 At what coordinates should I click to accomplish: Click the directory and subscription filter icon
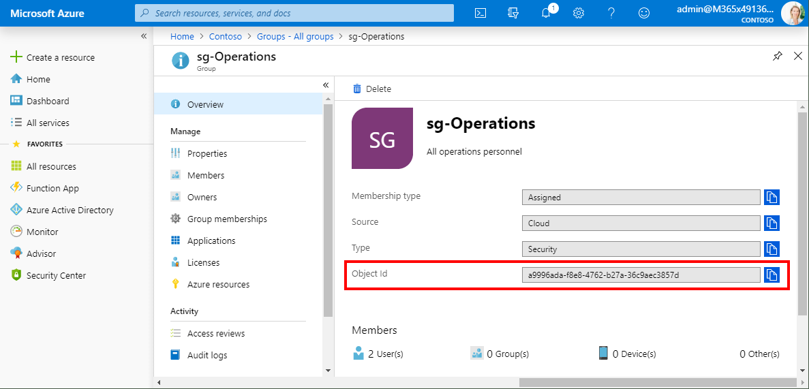tap(513, 13)
